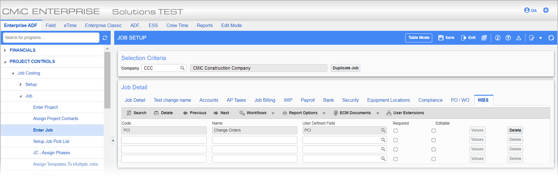The width and height of the screenshot is (558, 176).
Task: Switch to the Accounts tab
Action: point(209,100)
